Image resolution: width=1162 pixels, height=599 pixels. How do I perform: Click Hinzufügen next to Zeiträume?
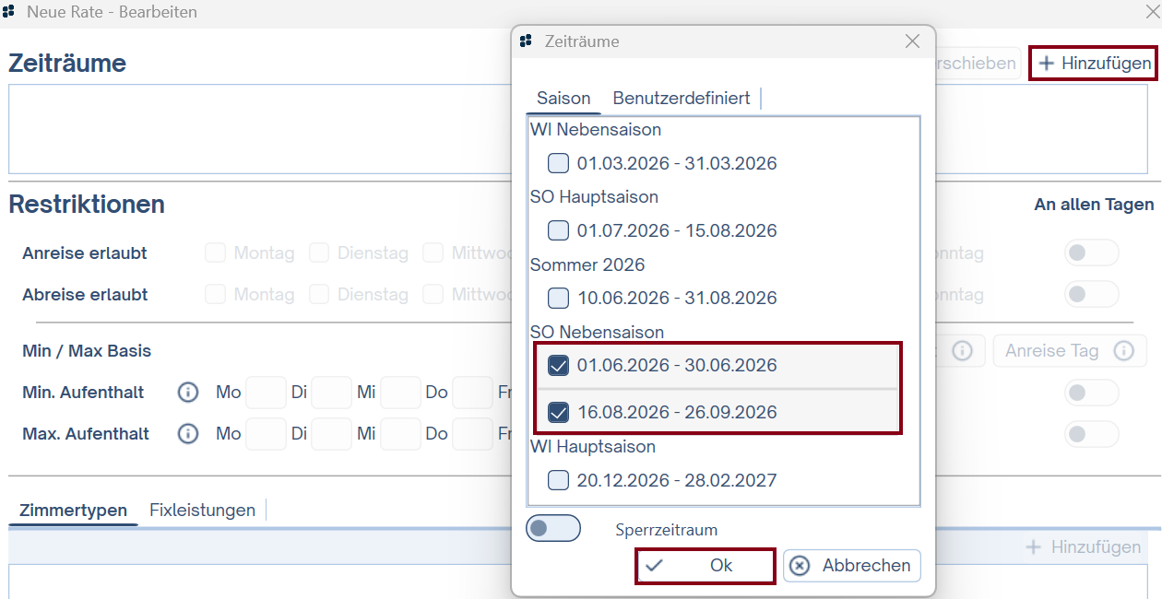pyautogui.click(x=1095, y=64)
